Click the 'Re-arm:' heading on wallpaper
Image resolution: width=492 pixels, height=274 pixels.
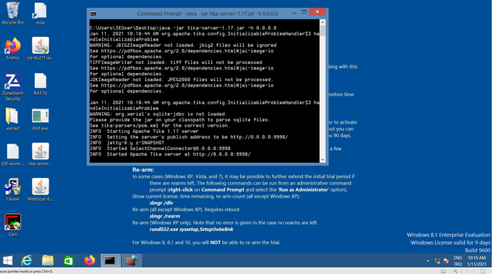143,170
